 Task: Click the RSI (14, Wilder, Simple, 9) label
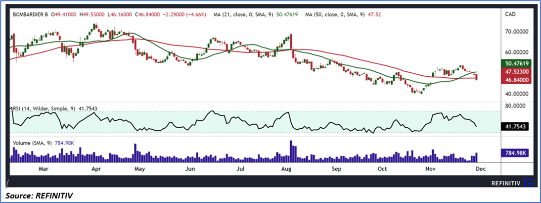click(x=46, y=108)
